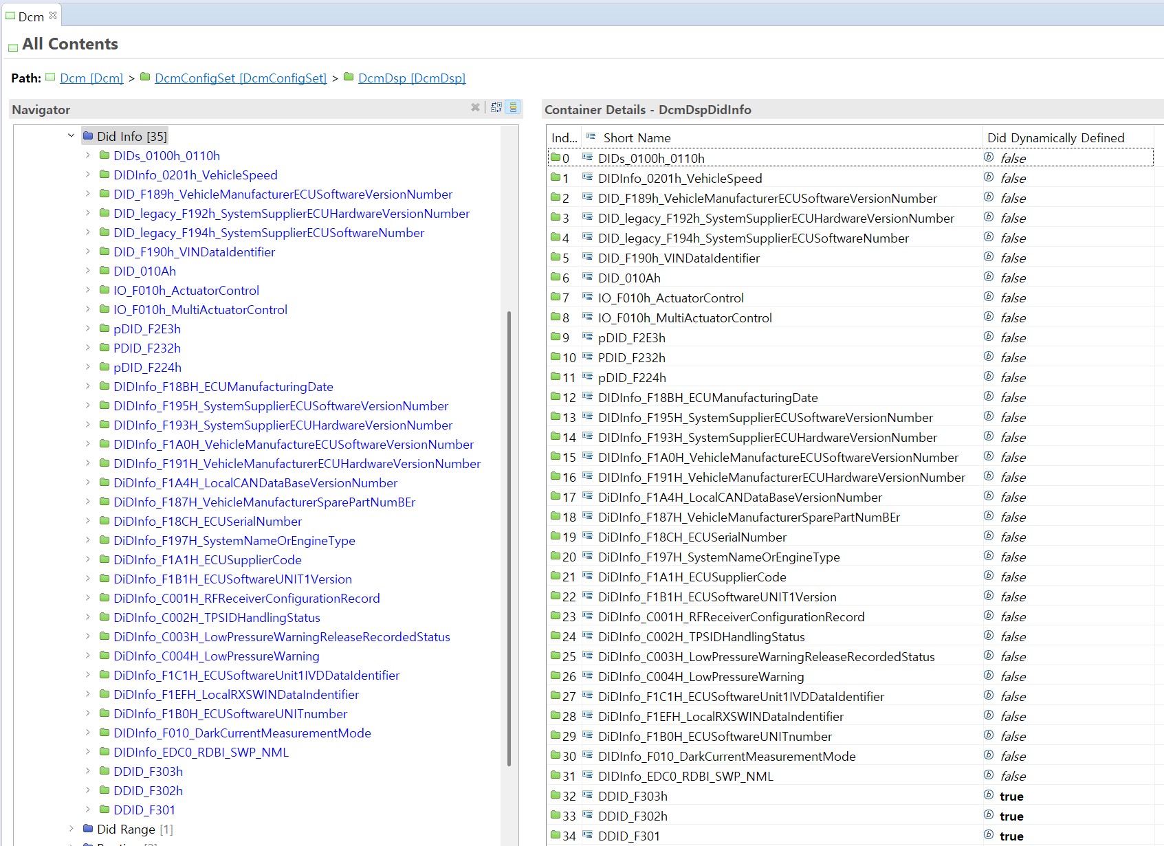Collapse the Did Info tree node
Viewport: 1164px width, 846px height.
tap(72, 136)
